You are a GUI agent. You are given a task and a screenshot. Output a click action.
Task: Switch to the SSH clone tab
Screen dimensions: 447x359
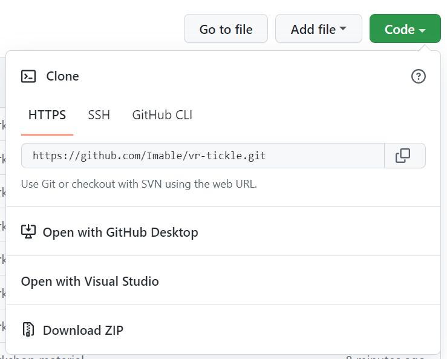pyautogui.click(x=99, y=115)
